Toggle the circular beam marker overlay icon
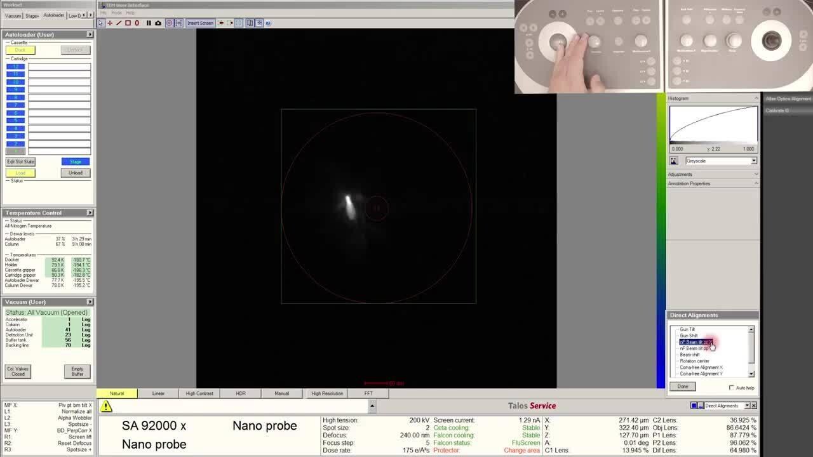 (169, 23)
